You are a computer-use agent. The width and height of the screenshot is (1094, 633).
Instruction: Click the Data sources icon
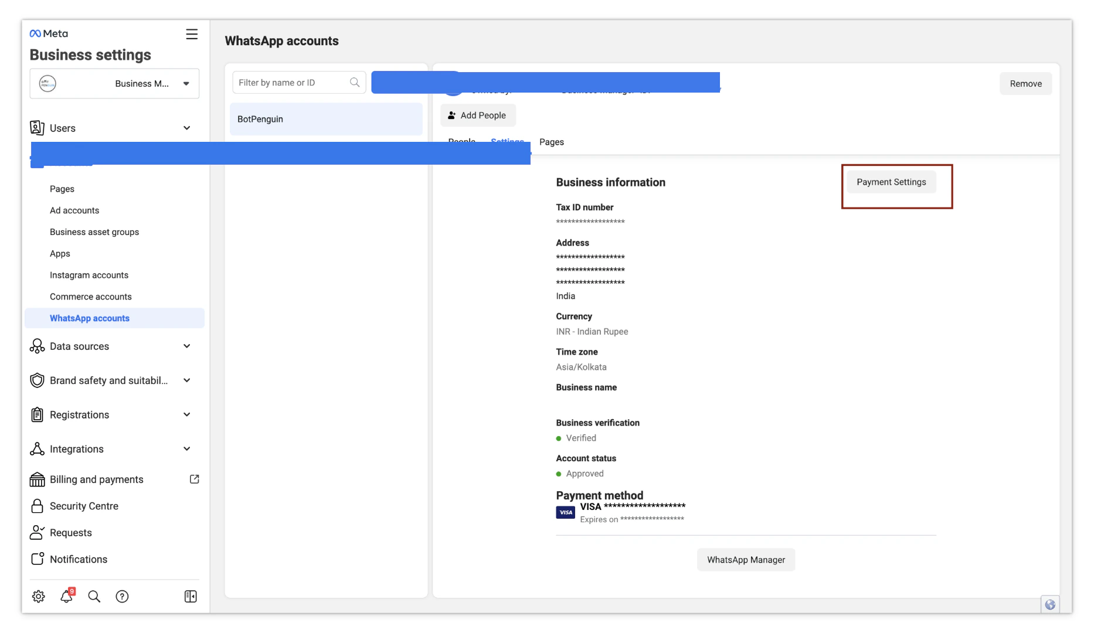click(x=37, y=346)
